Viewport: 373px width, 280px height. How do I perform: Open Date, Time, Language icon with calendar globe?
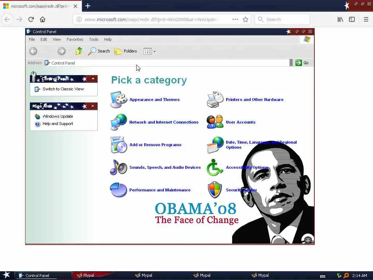click(215, 144)
